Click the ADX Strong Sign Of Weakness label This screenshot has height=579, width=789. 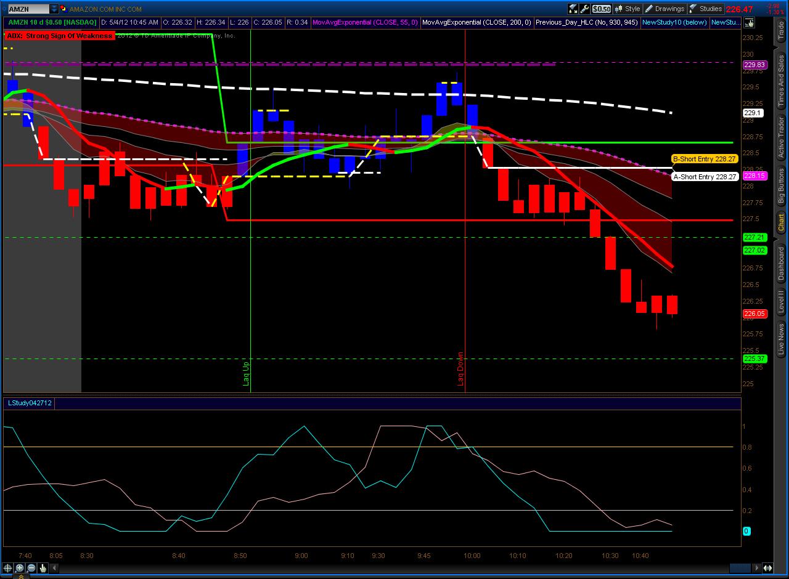pyautogui.click(x=60, y=36)
